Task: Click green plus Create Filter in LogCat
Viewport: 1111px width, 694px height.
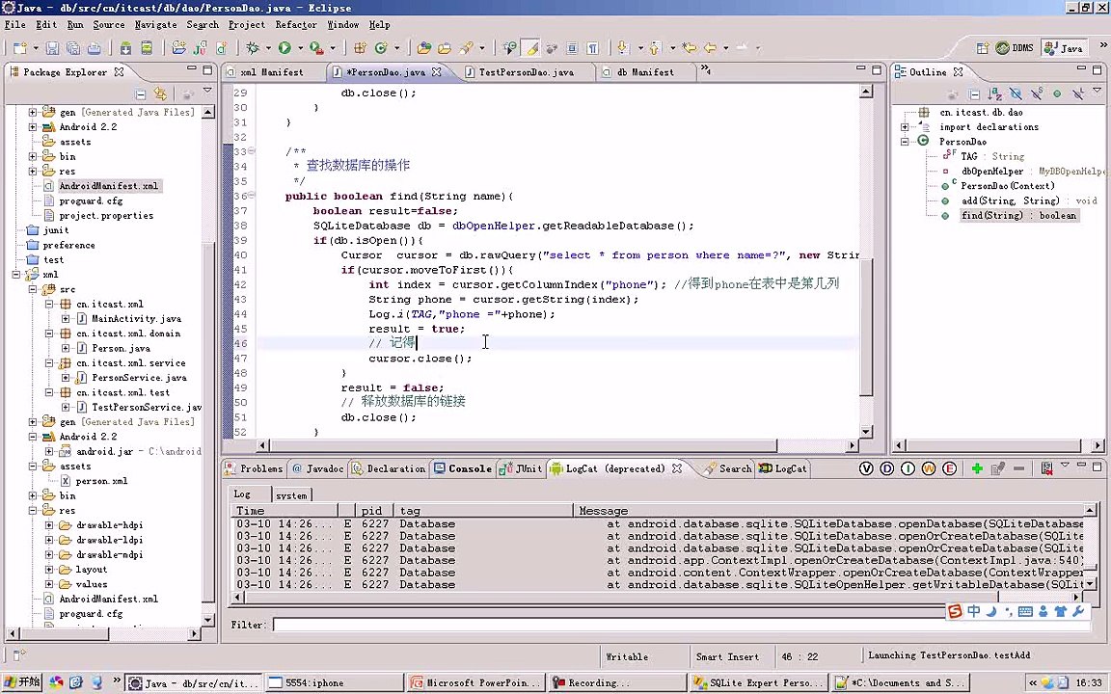Action: 977,468
